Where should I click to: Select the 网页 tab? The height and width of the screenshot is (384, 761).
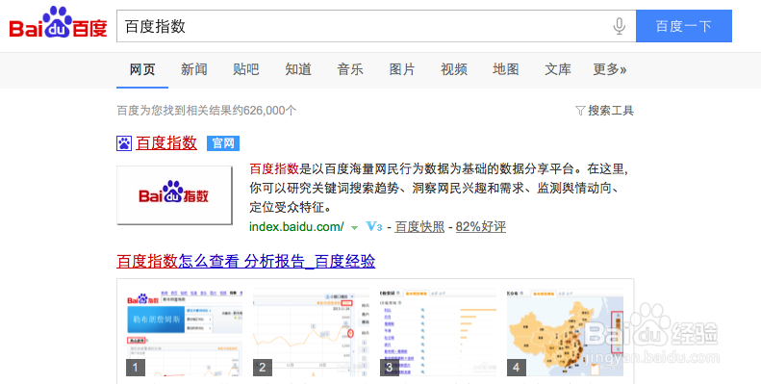(x=142, y=69)
